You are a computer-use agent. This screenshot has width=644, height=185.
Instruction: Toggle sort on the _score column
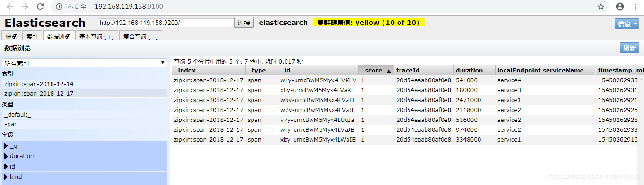point(376,70)
